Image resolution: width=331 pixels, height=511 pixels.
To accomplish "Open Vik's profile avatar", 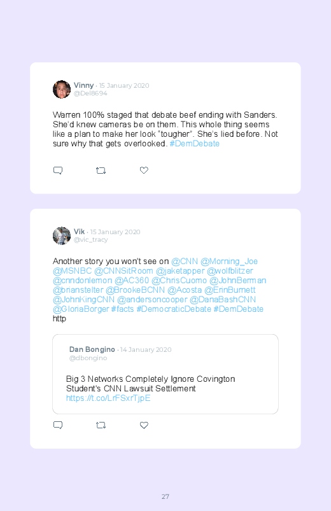I will tap(62, 235).
